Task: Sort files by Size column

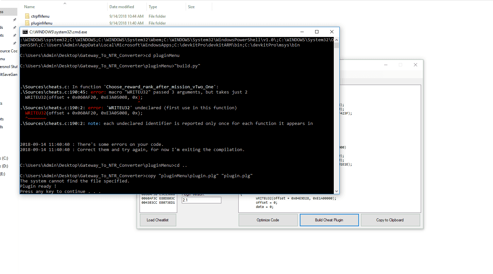Action: tap(191, 7)
